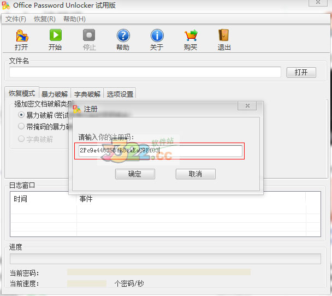Click the 文件名 file path input field
The height and width of the screenshot is (296, 332).
click(145, 72)
